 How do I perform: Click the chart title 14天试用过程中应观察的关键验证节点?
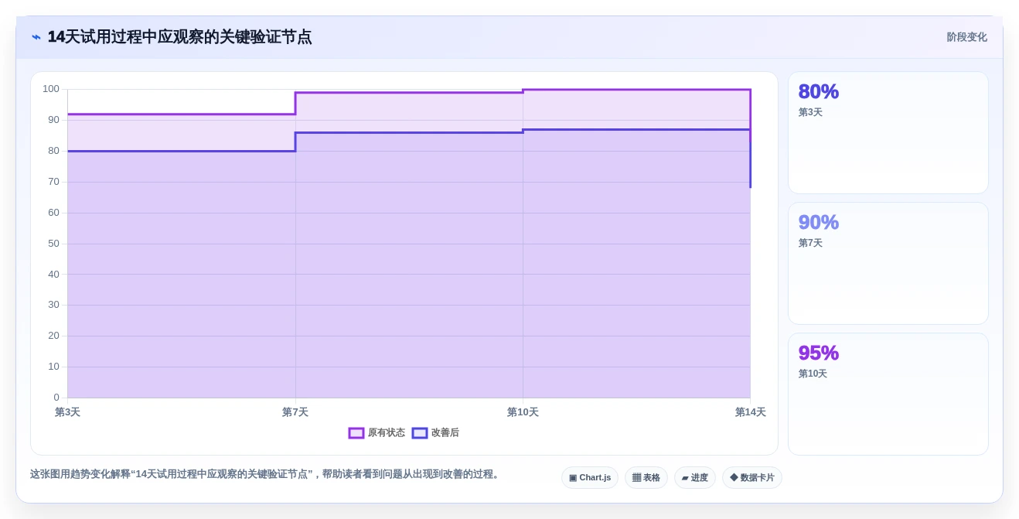179,37
